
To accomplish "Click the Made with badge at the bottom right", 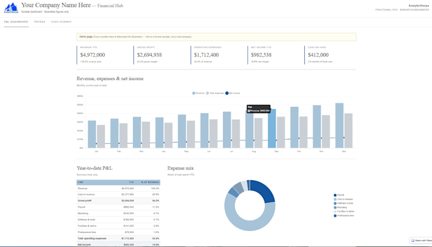I will [x=421, y=241].
